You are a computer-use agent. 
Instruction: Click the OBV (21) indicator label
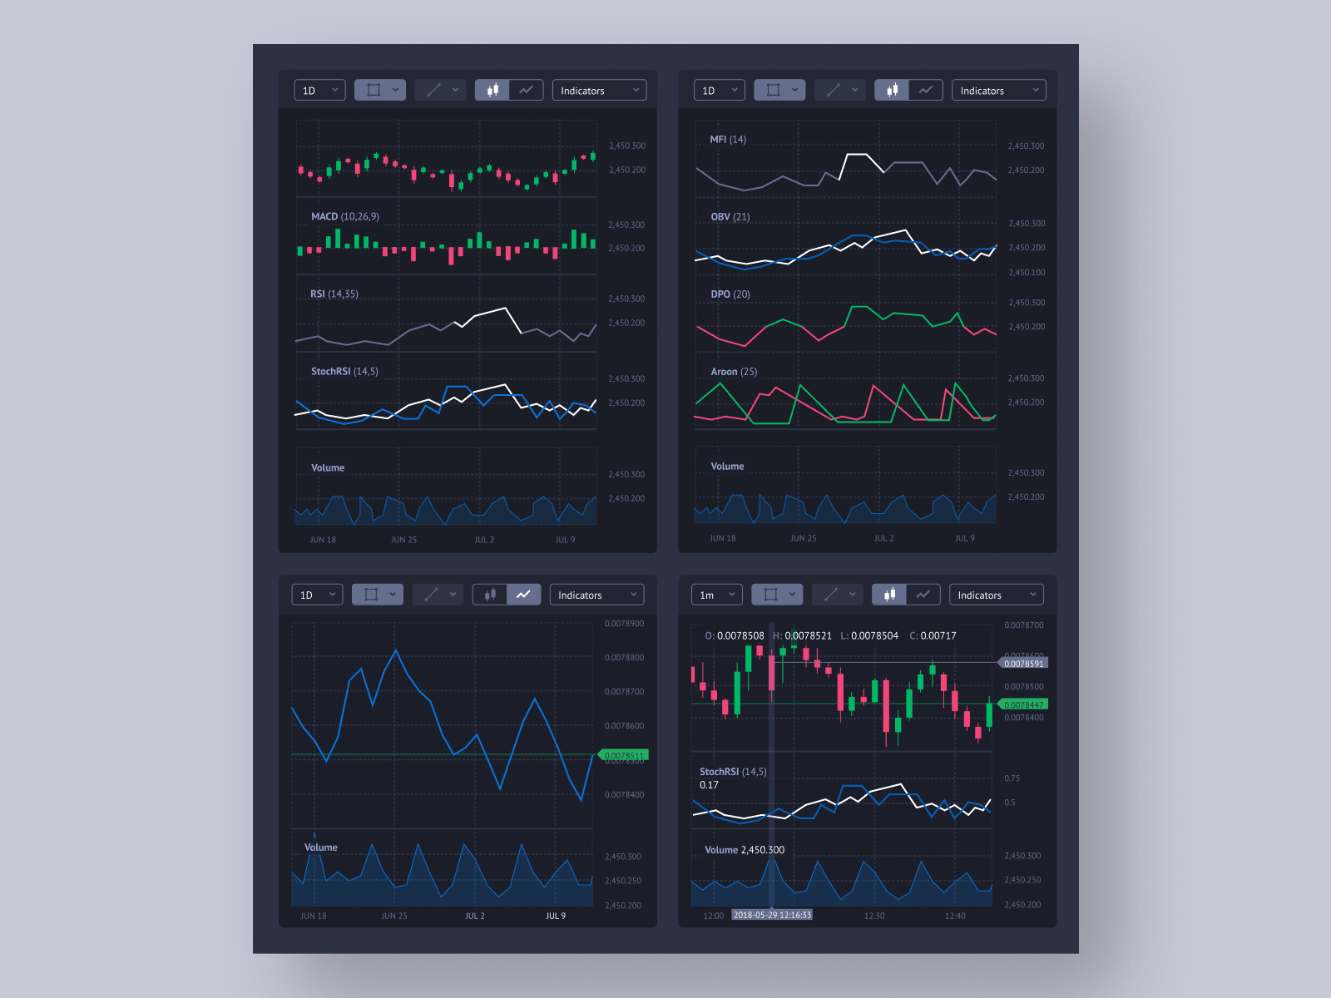click(x=730, y=216)
